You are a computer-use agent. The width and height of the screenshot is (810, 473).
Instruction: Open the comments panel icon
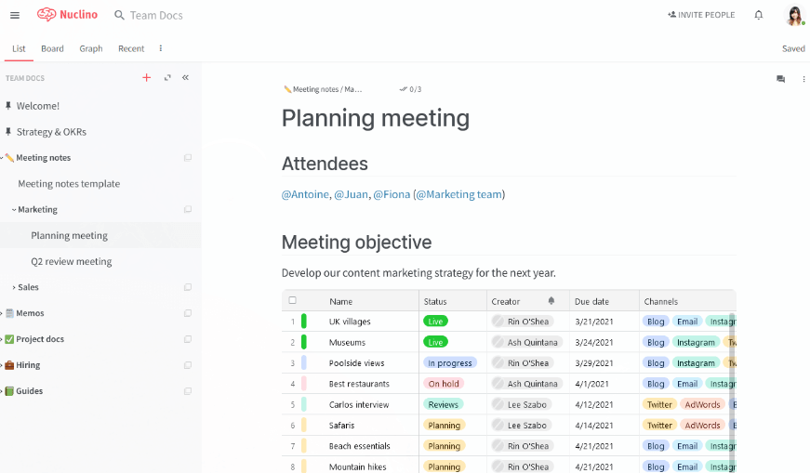click(x=781, y=80)
